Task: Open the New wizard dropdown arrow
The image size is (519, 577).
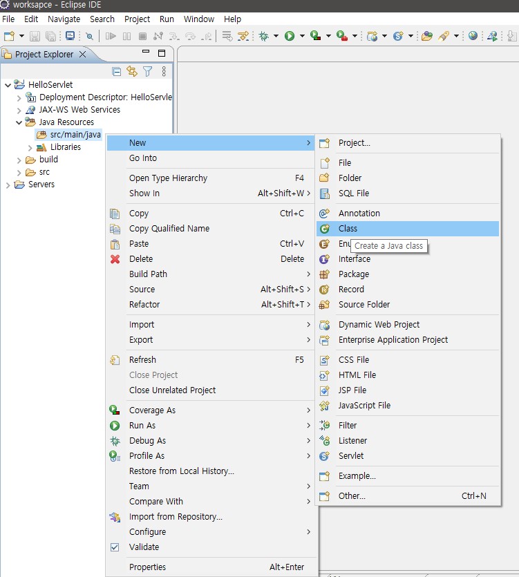Action: (21, 36)
